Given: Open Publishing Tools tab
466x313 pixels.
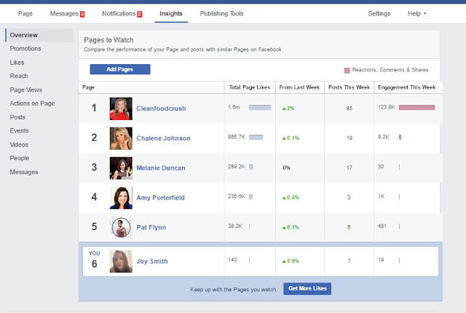Looking at the screenshot, I should (221, 14).
